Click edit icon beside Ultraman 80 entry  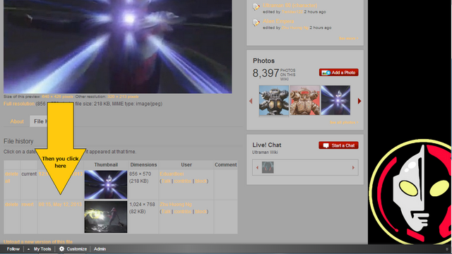point(256,7)
